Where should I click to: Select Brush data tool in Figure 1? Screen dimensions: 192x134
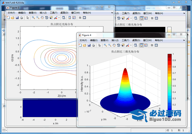(x=56, y=18)
